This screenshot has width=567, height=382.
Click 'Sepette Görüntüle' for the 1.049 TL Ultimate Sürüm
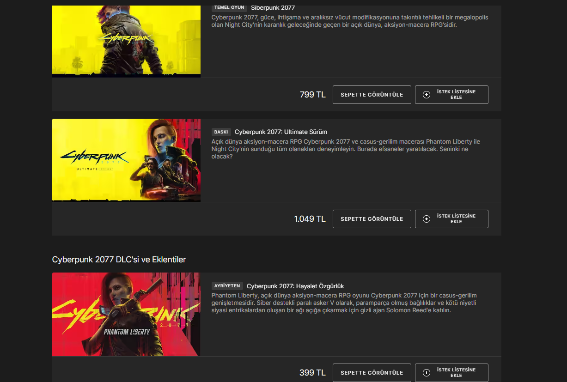[x=372, y=219]
